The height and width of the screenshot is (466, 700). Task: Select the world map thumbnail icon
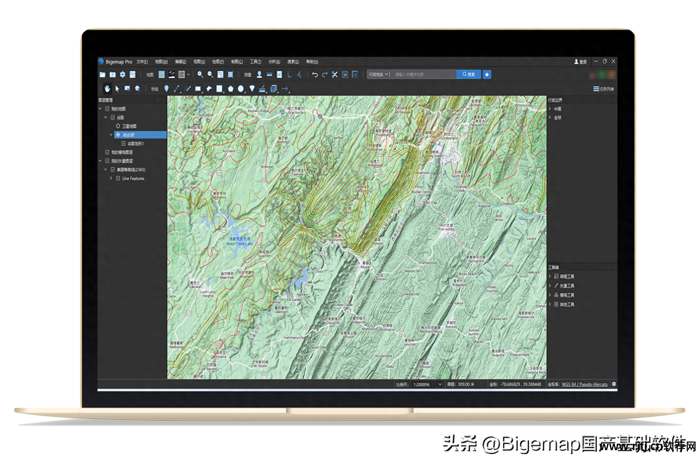(x=162, y=75)
